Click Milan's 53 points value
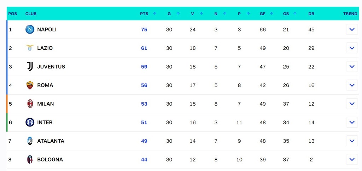The width and height of the screenshot is (362, 171). (144, 104)
